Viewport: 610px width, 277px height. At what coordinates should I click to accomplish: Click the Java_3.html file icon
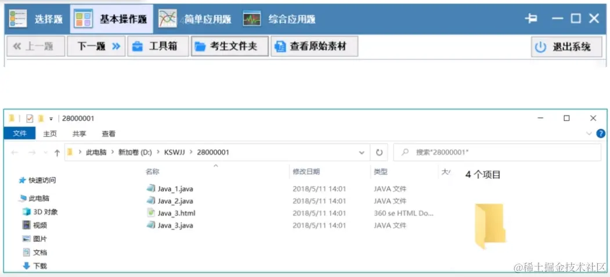coord(150,213)
